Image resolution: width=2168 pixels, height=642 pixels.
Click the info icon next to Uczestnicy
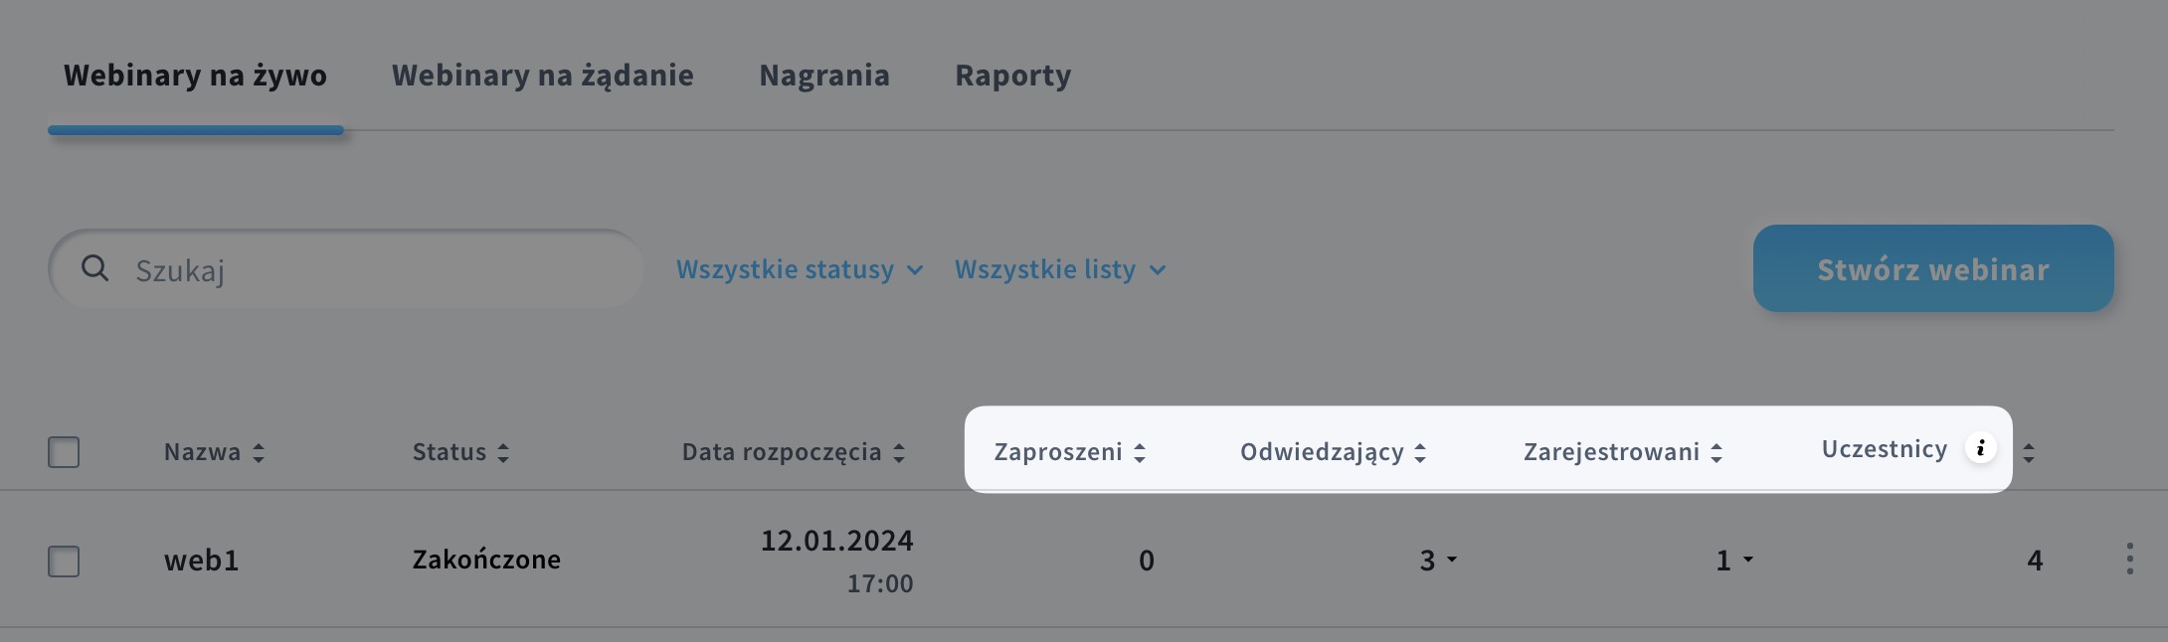coord(1980,448)
